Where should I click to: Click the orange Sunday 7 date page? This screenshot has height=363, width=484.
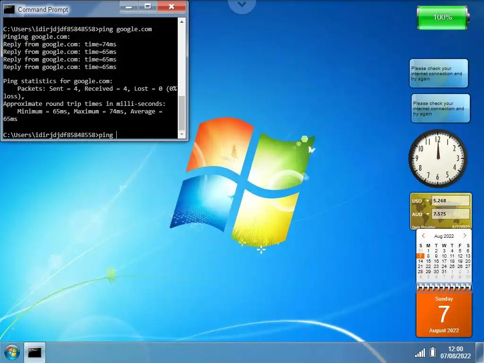coord(444,314)
